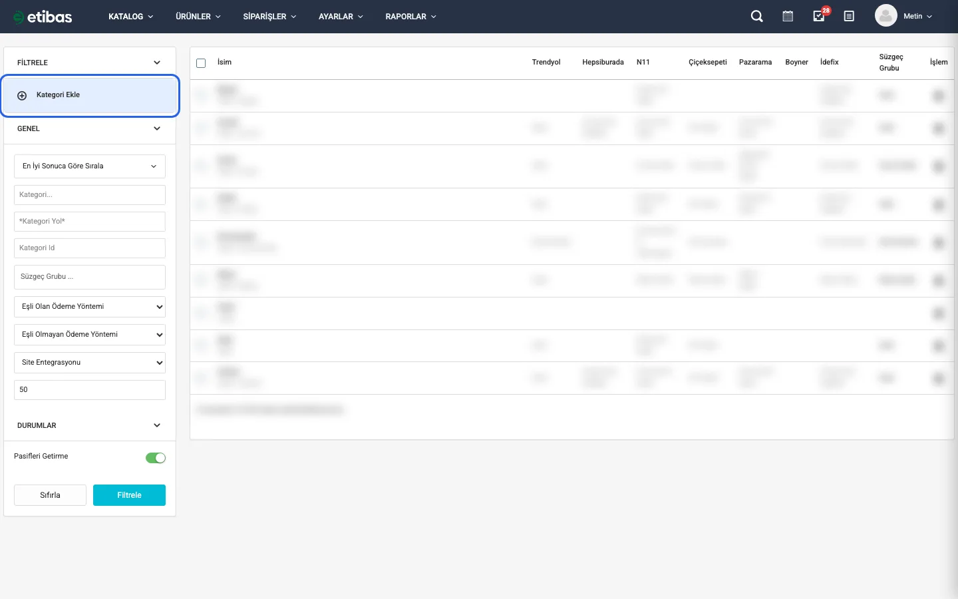Screen dimensions: 958x599
Task: Click the Kategori Id input field
Action: point(89,248)
